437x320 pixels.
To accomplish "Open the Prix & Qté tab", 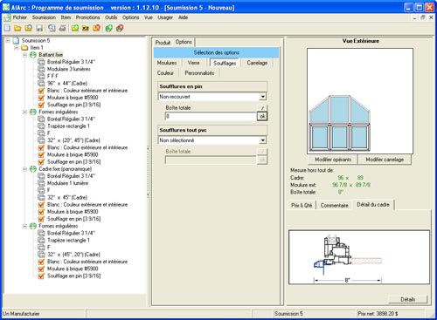I will pyautogui.click(x=302, y=205).
